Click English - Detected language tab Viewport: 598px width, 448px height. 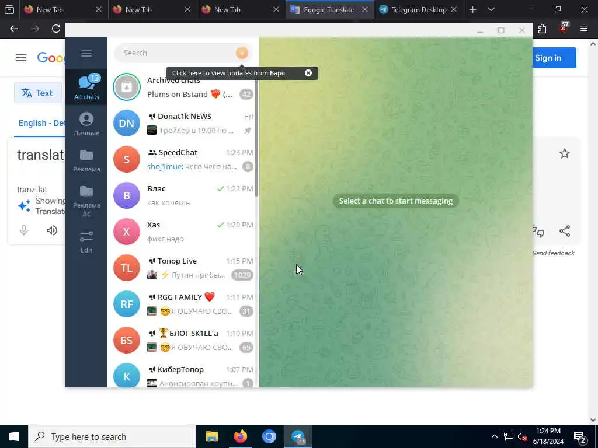click(41, 123)
